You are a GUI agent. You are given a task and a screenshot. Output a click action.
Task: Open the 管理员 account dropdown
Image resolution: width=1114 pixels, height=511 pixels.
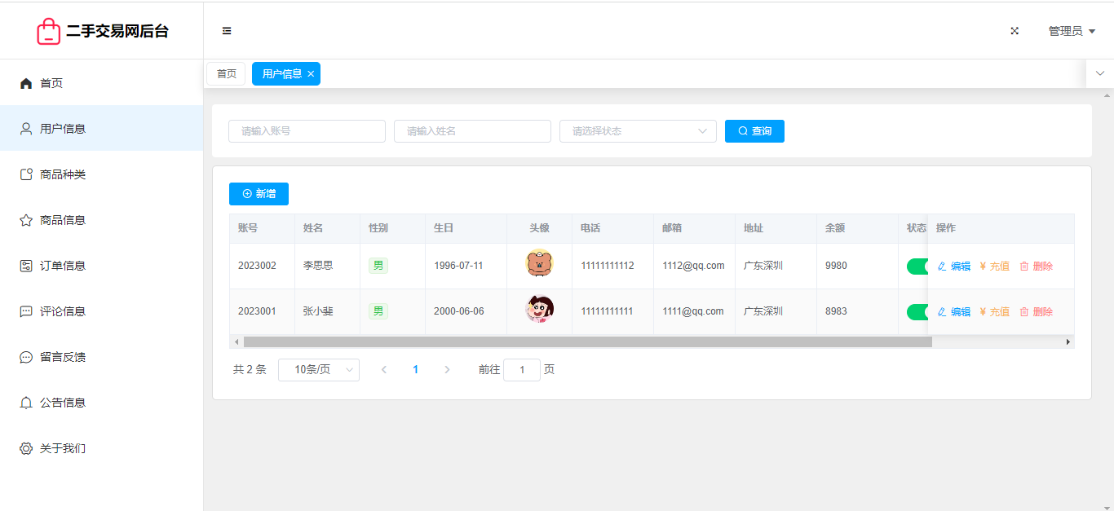[1071, 31]
